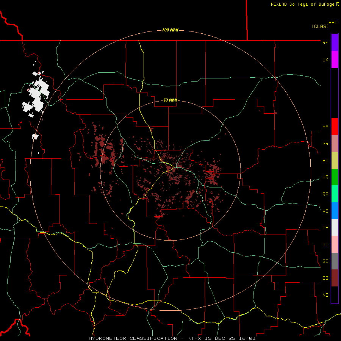The height and width of the screenshot is (341, 341).
Task: Click the ND legend label
Action: click(x=325, y=295)
